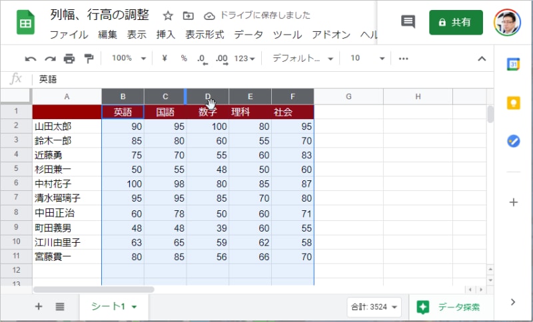Star this spreadsheet document

tap(168, 15)
